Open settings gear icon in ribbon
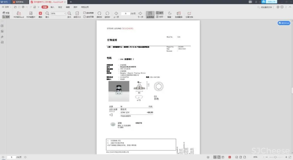Viewport: 293px width, 160px height. [278, 7]
